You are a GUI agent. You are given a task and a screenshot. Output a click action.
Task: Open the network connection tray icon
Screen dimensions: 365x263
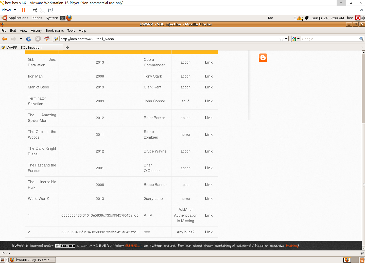click(306, 18)
